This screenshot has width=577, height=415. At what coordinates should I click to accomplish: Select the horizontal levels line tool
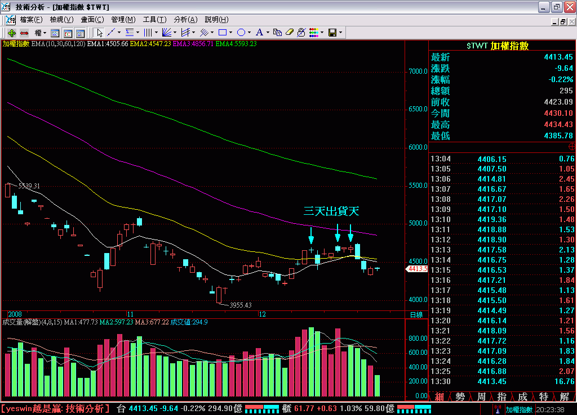[x=130, y=33]
